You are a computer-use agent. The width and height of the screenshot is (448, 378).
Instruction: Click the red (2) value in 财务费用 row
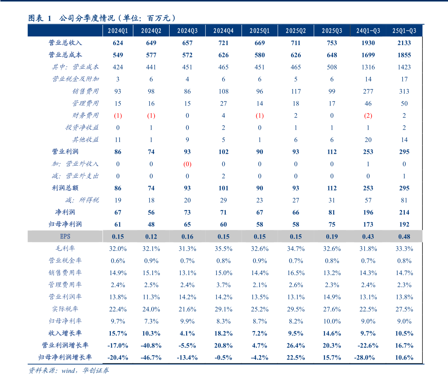[x=368, y=116]
